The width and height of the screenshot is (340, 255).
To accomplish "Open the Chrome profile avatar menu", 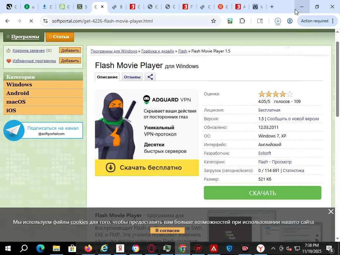I will click(290, 21).
